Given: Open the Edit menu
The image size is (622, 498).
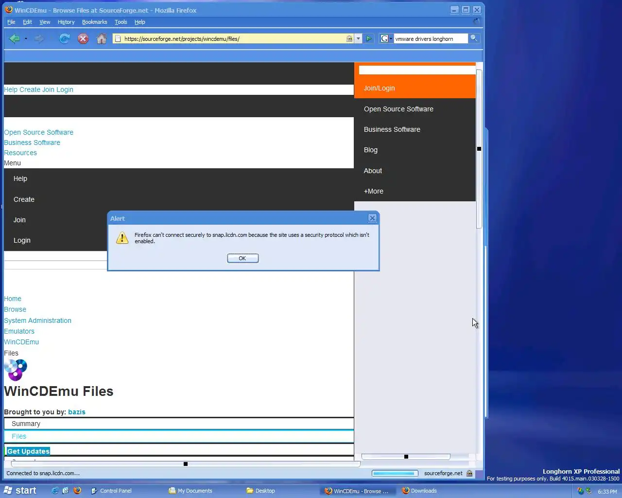Looking at the screenshot, I should [27, 22].
